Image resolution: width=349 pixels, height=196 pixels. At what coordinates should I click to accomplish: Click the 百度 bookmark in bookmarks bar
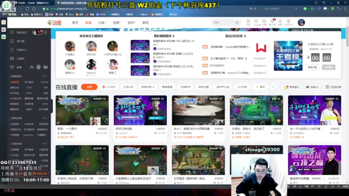[x=49, y=14]
